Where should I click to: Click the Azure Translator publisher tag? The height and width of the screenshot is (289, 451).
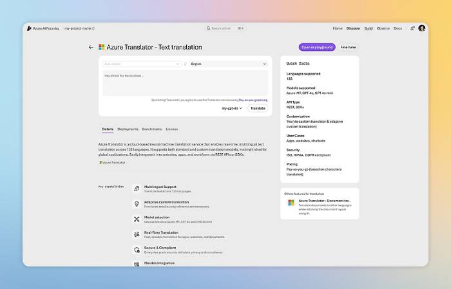coord(113,163)
